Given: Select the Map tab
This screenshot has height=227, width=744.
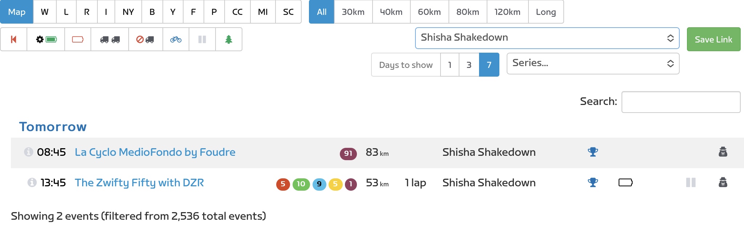Looking at the screenshot, I should [x=17, y=12].
